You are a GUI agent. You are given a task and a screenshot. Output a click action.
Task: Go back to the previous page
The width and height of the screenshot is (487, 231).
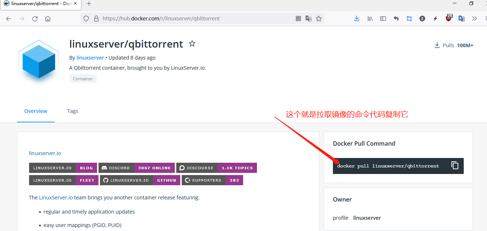click(9, 19)
